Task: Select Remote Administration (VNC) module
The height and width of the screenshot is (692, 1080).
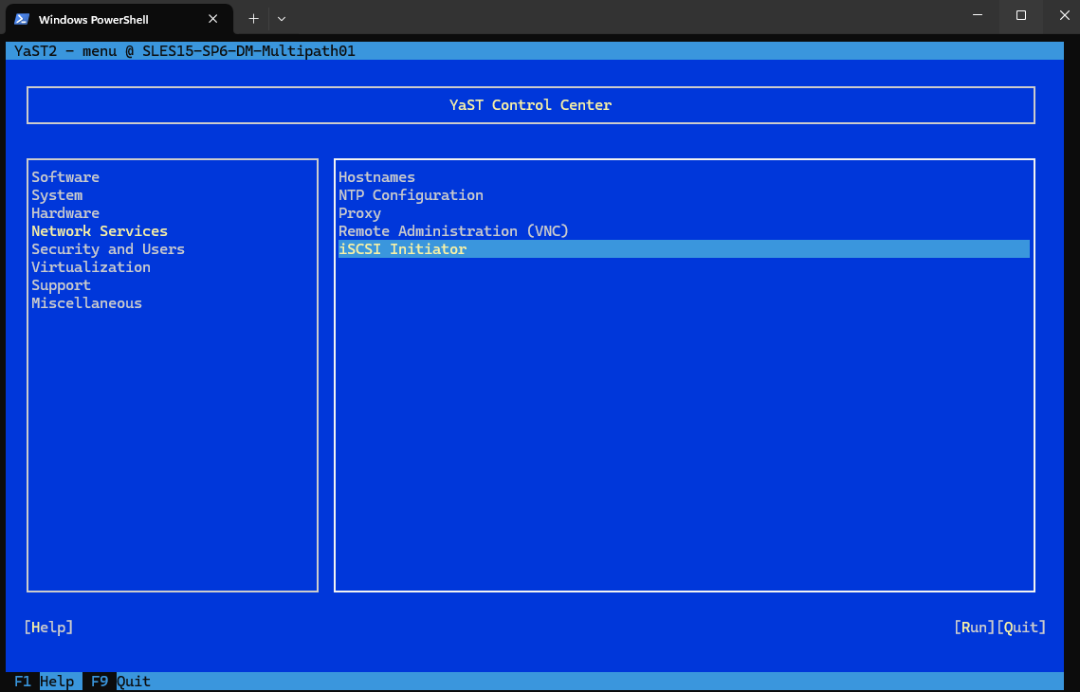Action: [x=453, y=230]
